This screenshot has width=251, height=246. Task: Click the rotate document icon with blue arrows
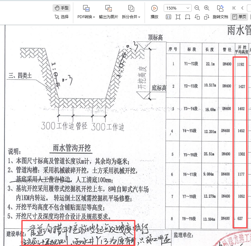pyautogui.click(x=220, y=8)
